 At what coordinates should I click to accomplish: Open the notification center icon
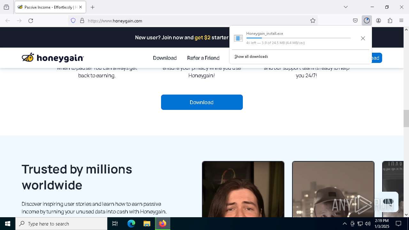click(399, 224)
